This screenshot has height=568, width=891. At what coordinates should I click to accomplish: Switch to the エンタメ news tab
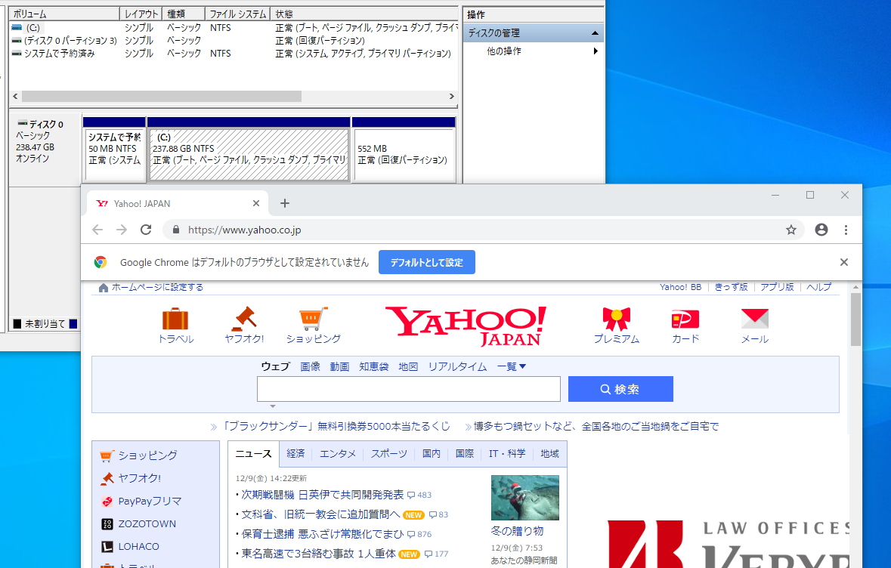pos(338,453)
